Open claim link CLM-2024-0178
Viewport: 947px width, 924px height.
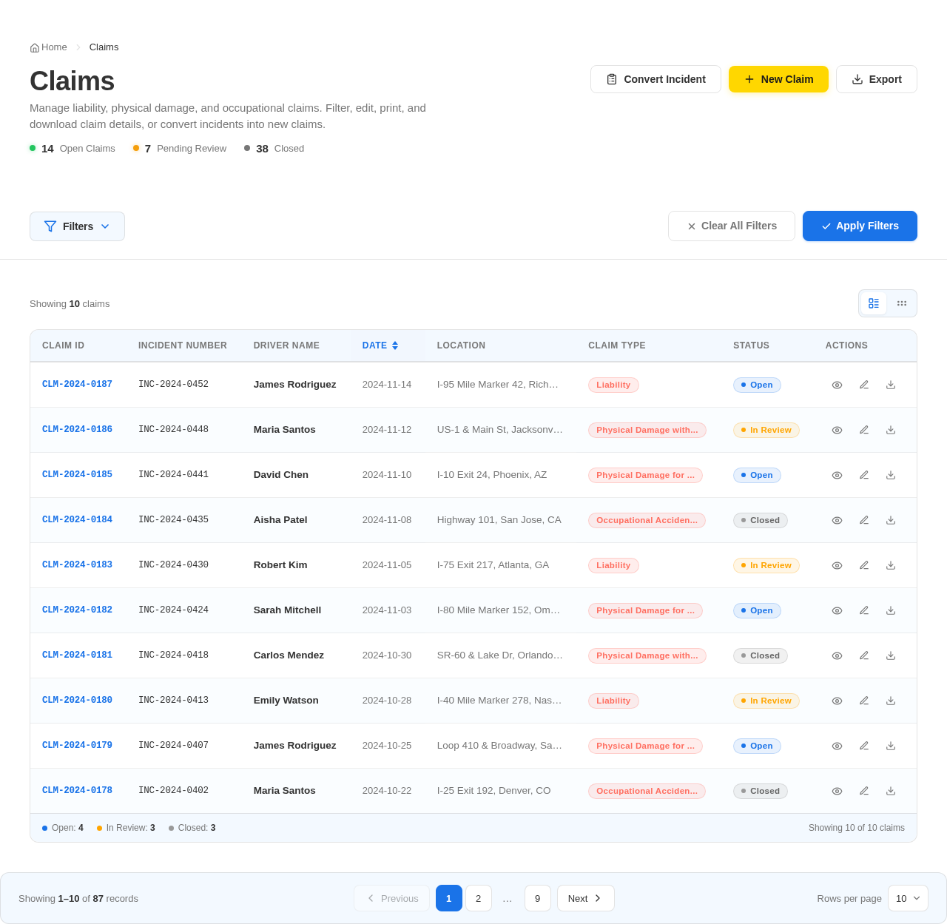[x=77, y=791]
